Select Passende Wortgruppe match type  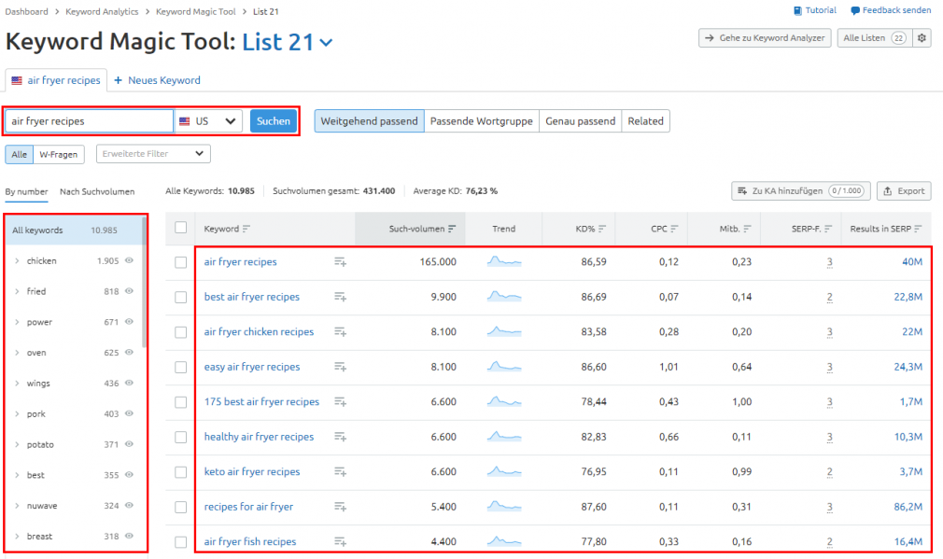pos(482,120)
